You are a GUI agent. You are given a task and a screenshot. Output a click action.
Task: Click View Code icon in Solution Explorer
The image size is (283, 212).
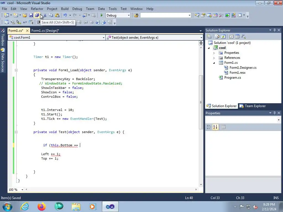pos(231,37)
